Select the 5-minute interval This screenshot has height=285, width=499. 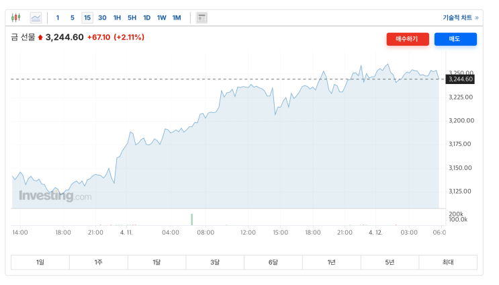click(73, 17)
